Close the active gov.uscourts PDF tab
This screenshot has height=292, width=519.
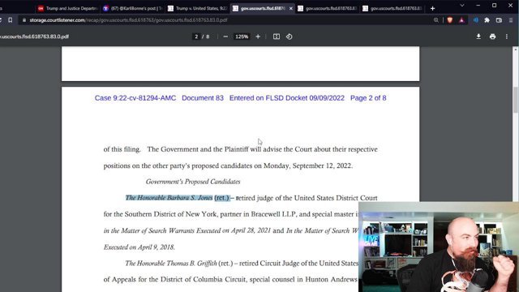click(291, 9)
